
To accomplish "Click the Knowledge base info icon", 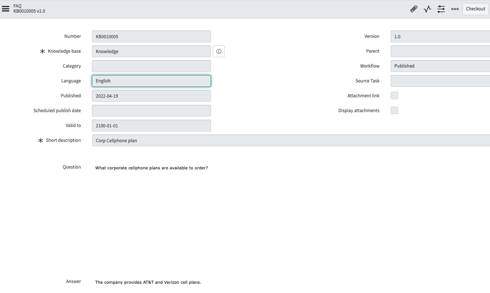I will tap(219, 51).
